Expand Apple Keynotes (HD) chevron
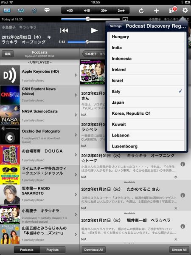This screenshot has height=255, width=191. tap(76, 75)
